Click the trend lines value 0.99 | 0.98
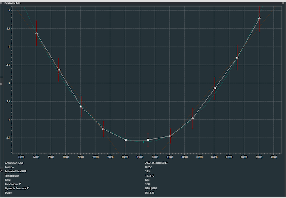Screen dimensions: 286x198 coord(151,188)
